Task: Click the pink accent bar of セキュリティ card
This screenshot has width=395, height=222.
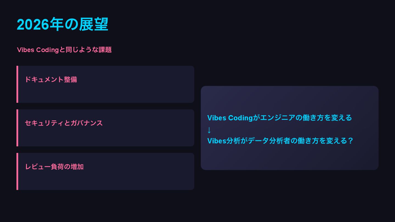Action: tap(17, 128)
